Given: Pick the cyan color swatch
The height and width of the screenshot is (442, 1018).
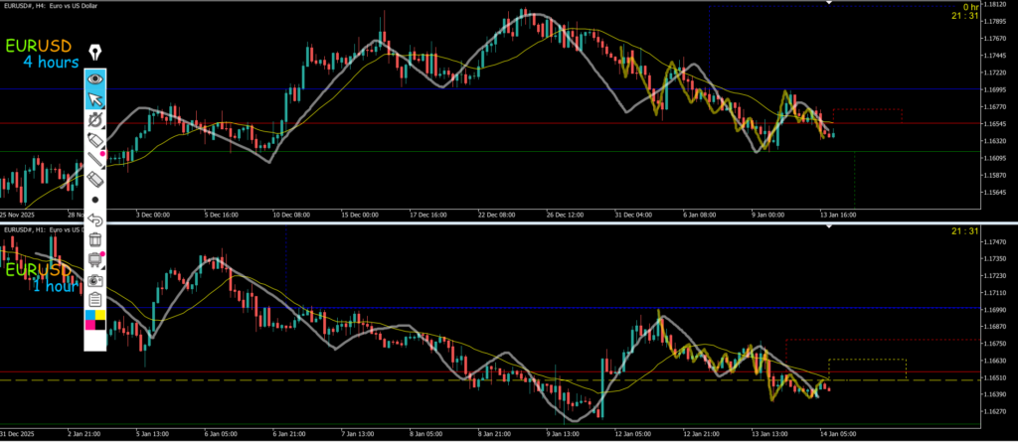Looking at the screenshot, I should [90, 316].
